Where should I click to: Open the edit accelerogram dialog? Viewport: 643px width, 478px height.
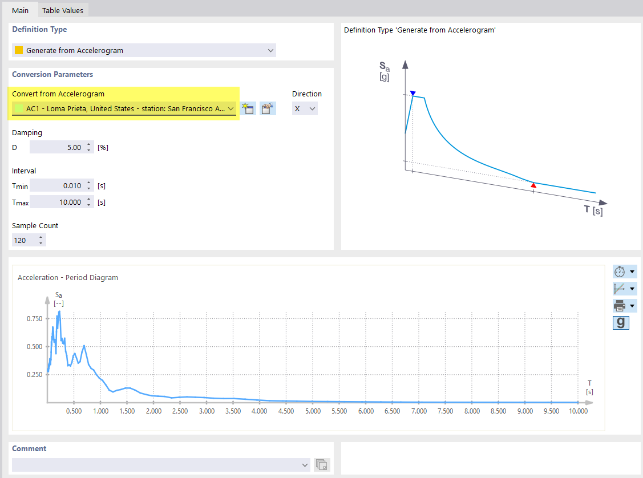point(268,108)
